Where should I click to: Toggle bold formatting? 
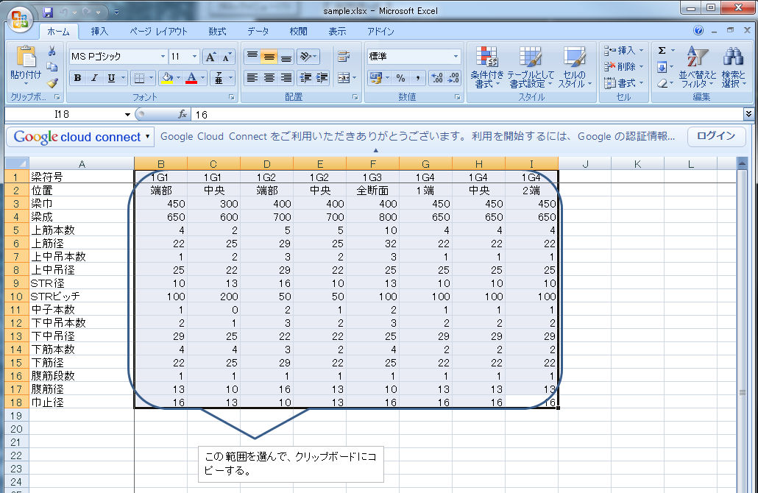click(x=78, y=78)
